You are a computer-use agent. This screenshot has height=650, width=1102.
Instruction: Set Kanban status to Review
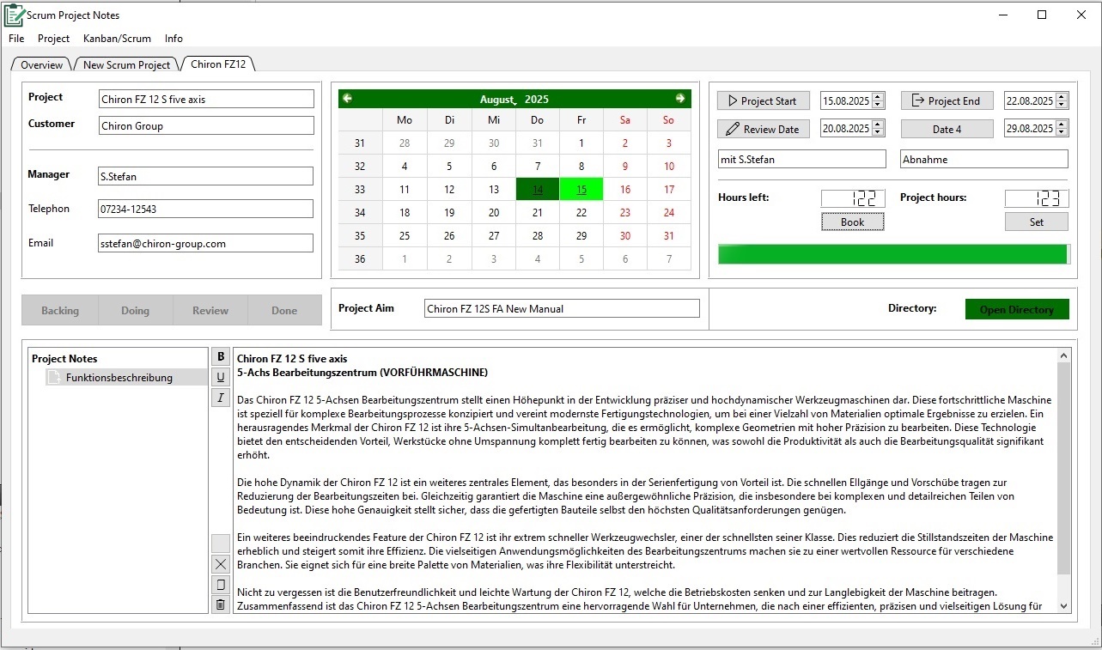210,311
